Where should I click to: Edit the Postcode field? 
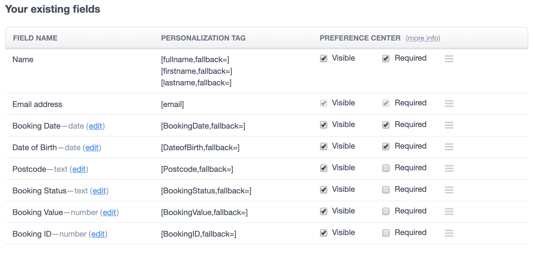pos(79,169)
